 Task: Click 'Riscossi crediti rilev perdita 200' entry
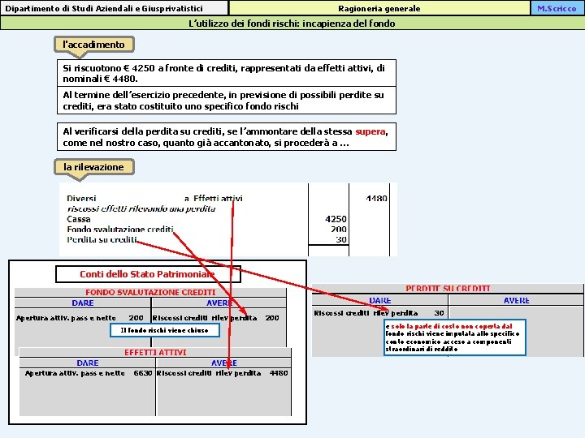coord(215,318)
